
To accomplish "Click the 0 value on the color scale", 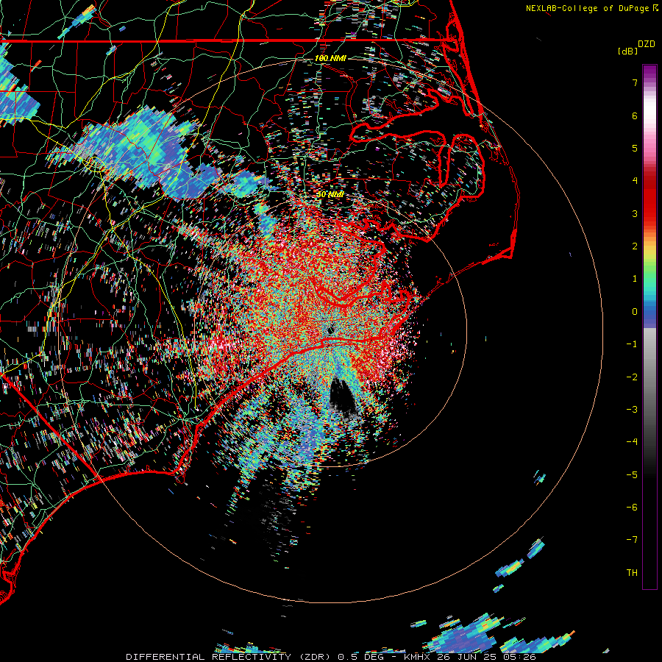I will tap(635, 312).
